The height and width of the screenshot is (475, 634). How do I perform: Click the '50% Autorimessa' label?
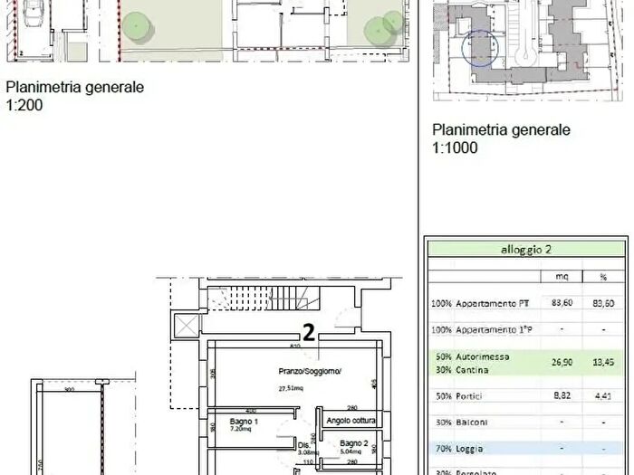(x=472, y=356)
